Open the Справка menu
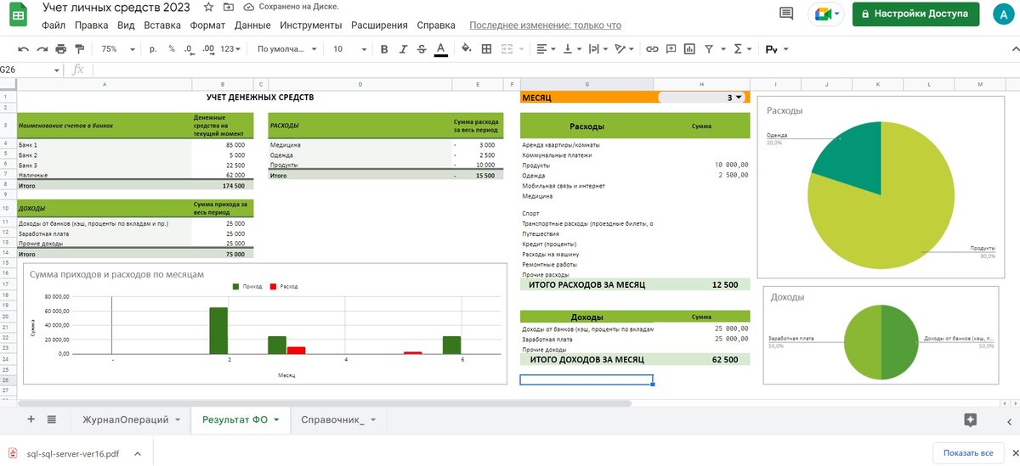This screenshot has height=466, width=1020. 436,25
